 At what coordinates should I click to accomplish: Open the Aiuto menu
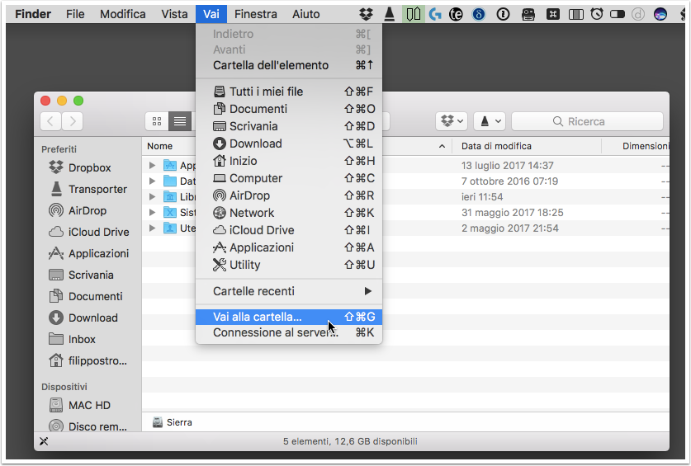click(x=305, y=14)
